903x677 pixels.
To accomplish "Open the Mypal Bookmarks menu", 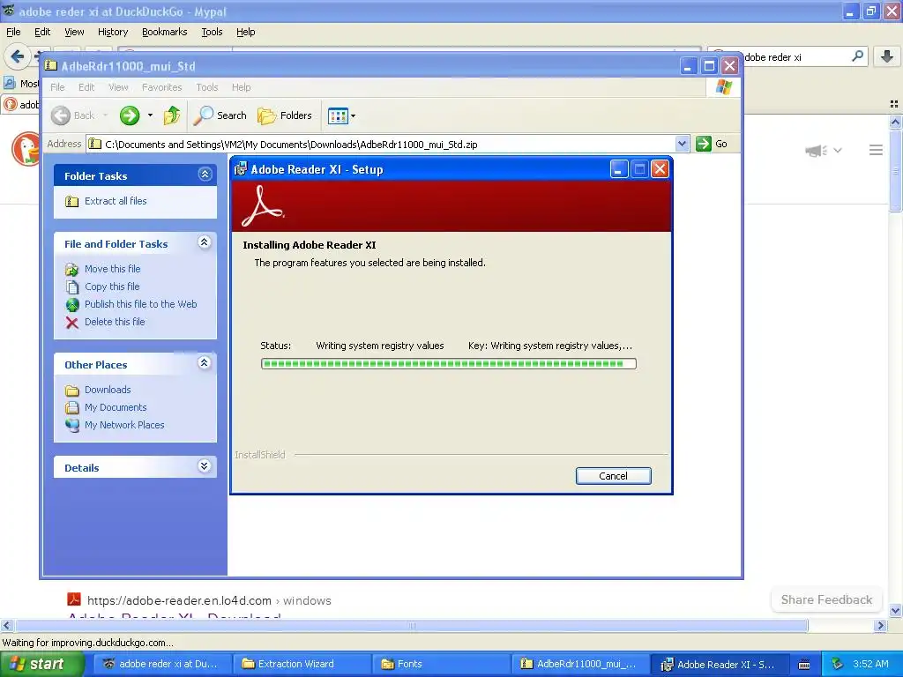I will (x=164, y=33).
